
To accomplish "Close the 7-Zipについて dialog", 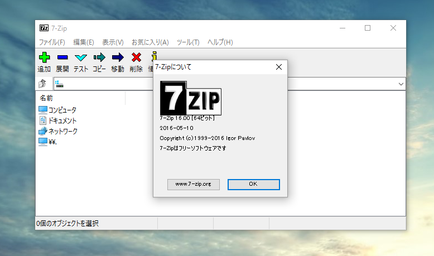I will tap(279, 67).
